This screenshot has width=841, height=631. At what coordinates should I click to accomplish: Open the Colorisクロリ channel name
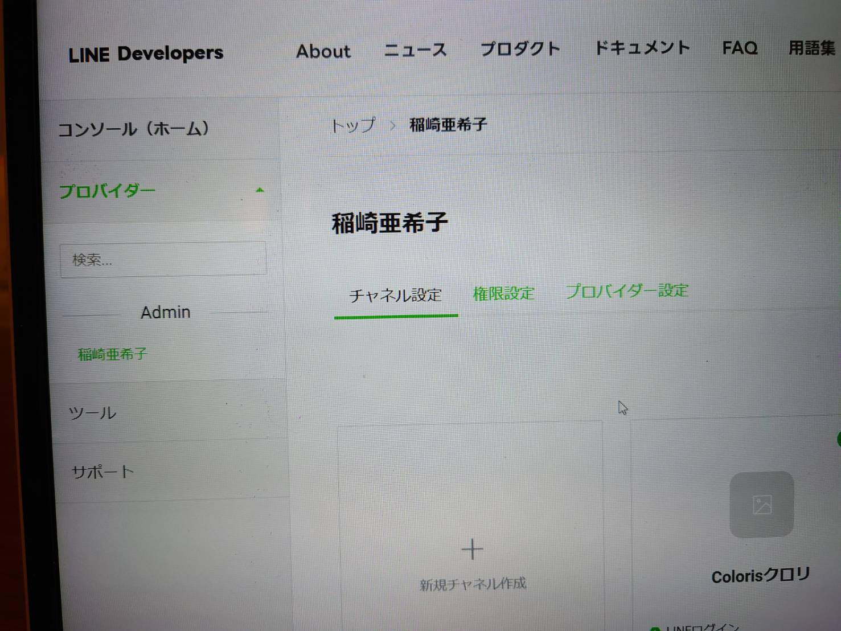coord(761,576)
